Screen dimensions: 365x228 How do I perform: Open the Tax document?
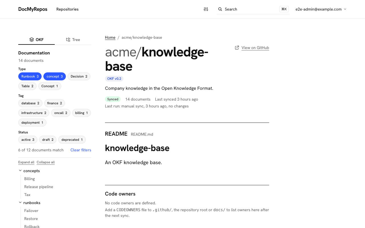(x=27, y=195)
